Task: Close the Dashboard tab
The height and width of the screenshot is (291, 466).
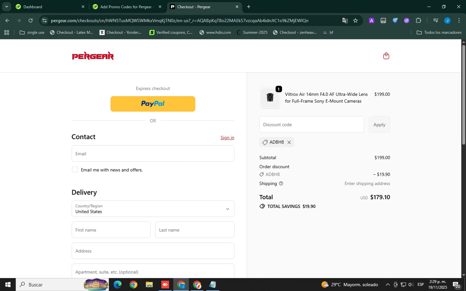Action: pos(83,7)
